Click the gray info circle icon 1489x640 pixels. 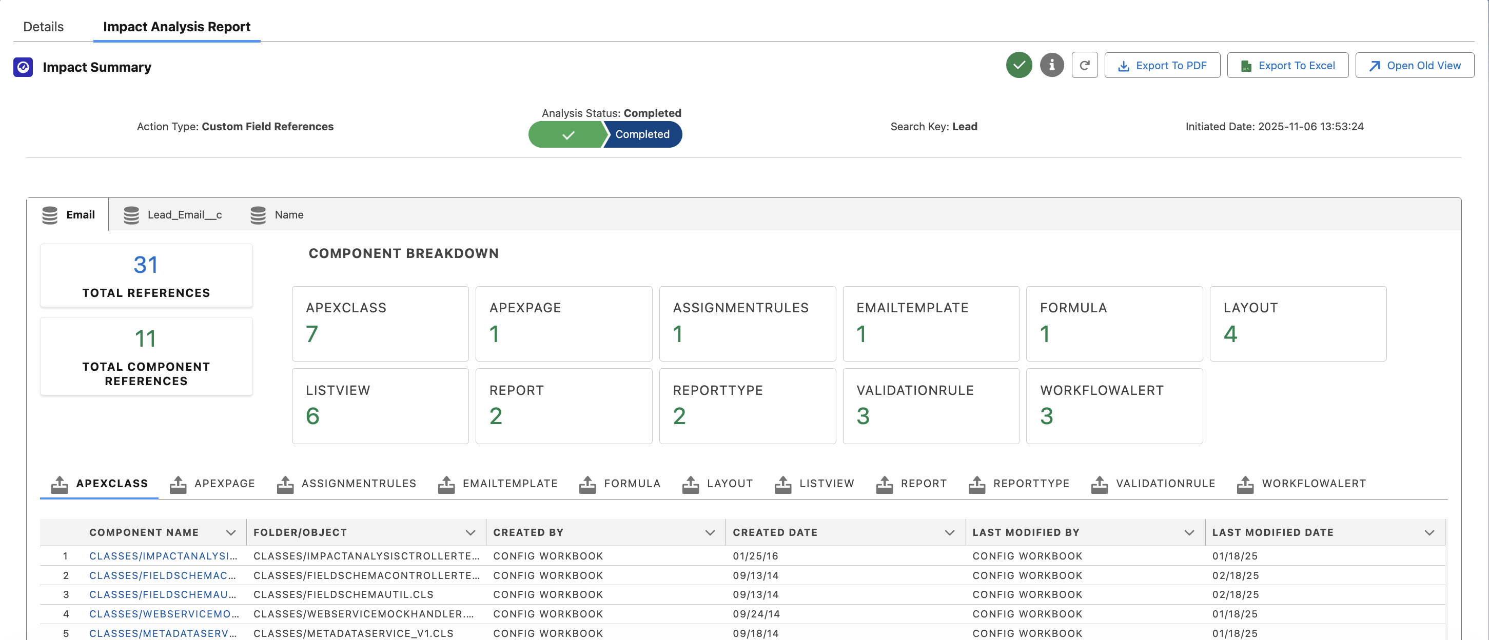[x=1051, y=65]
